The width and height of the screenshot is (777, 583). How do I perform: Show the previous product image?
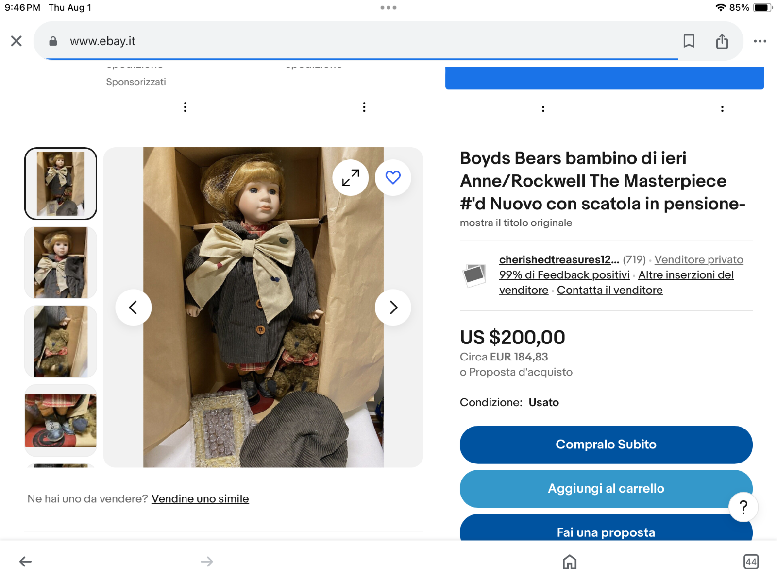(134, 308)
